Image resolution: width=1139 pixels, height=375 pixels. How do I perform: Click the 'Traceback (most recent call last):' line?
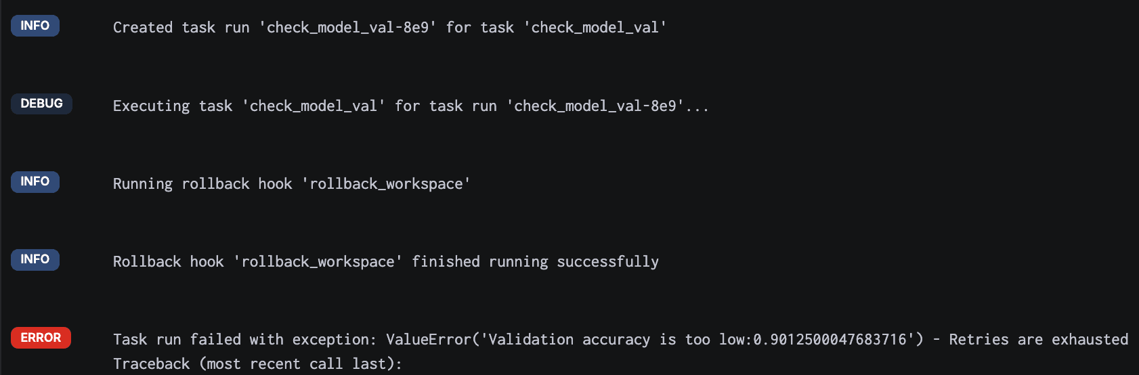257,364
